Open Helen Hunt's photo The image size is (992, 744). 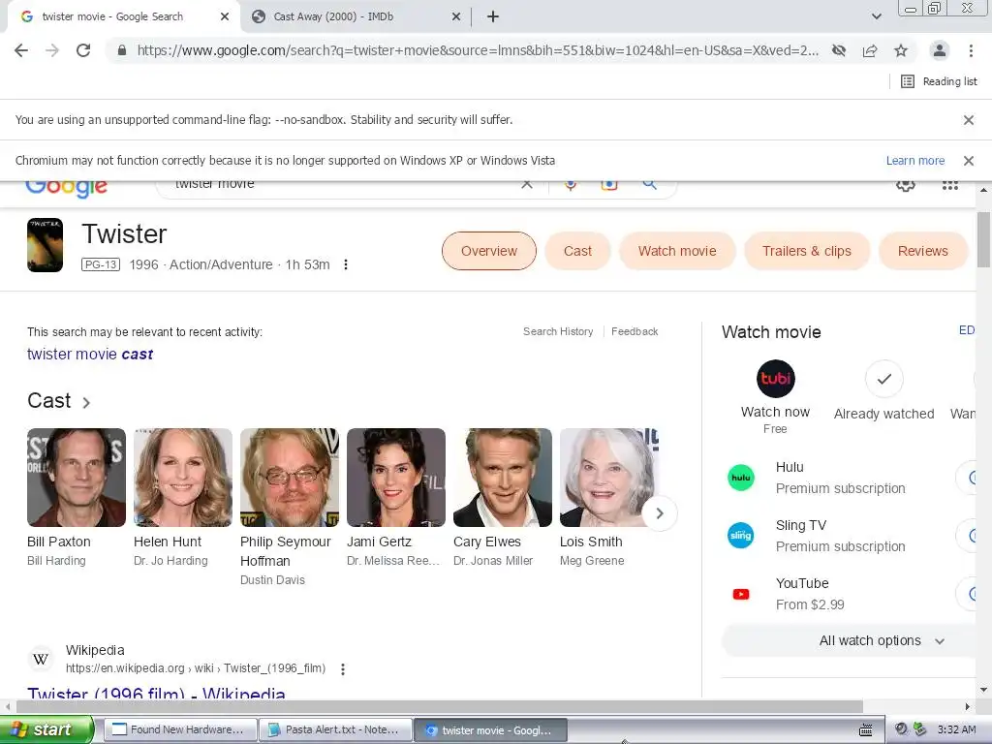click(x=183, y=478)
